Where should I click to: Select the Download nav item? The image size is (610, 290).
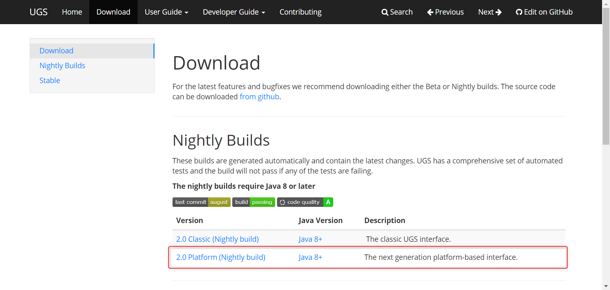pos(113,12)
